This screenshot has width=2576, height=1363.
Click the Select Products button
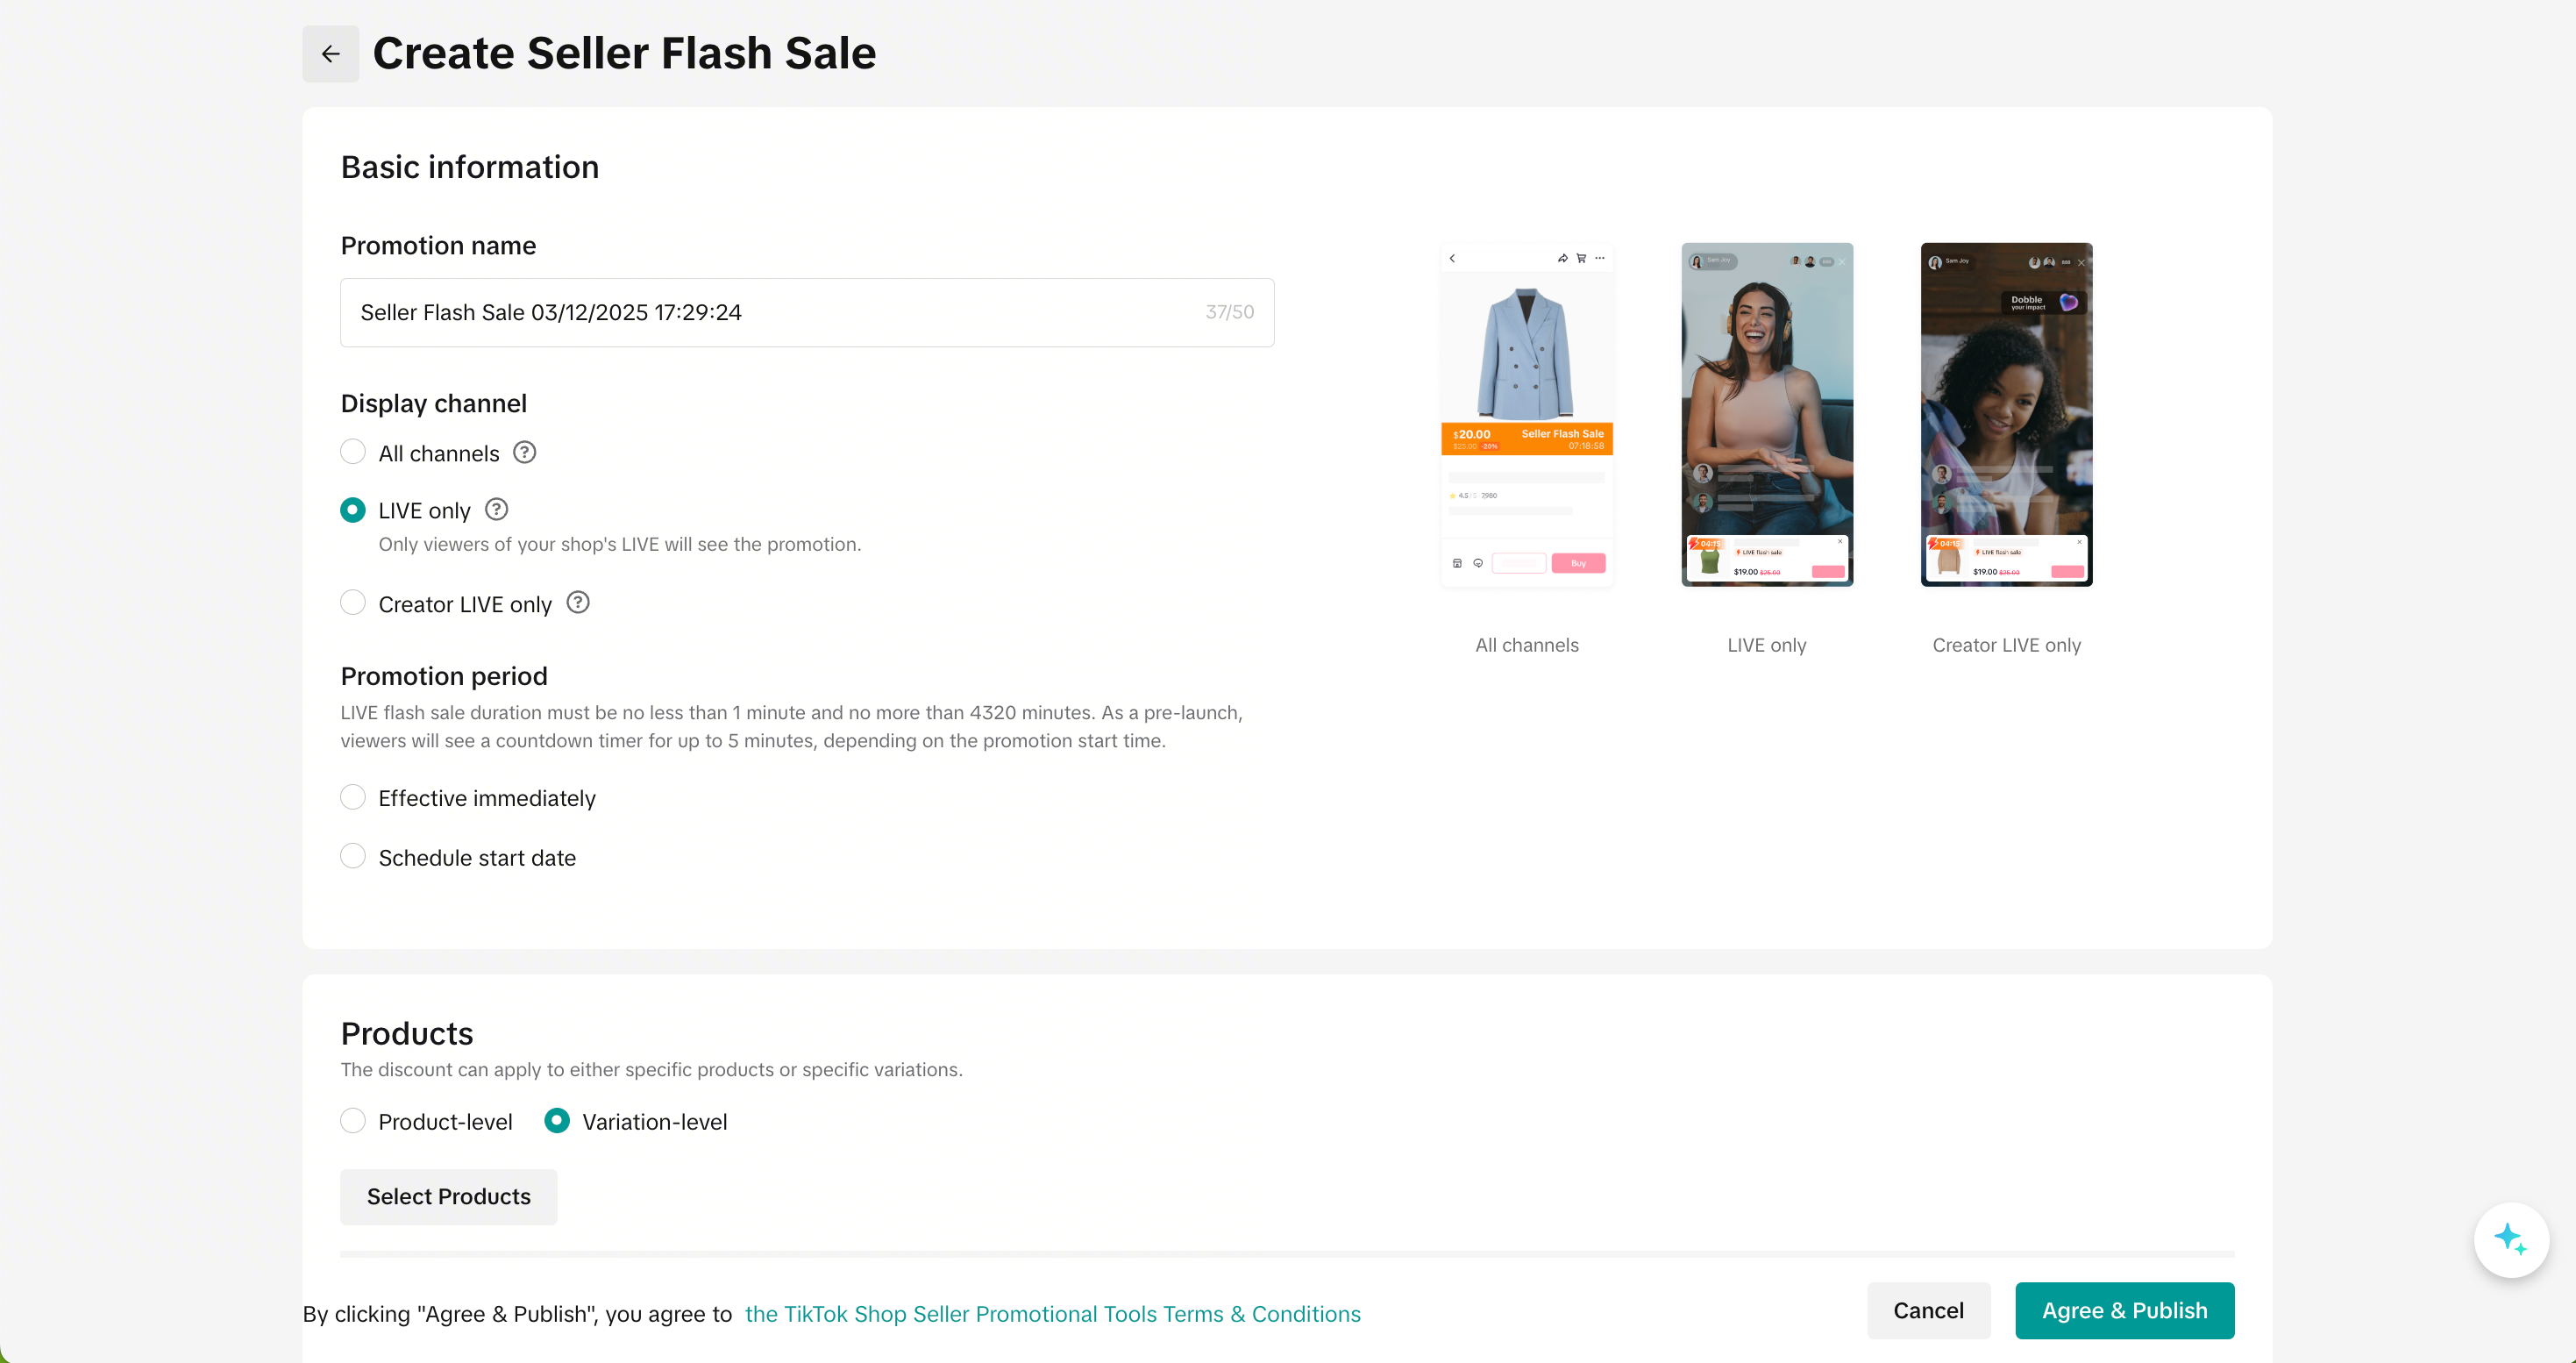pyautogui.click(x=448, y=1196)
